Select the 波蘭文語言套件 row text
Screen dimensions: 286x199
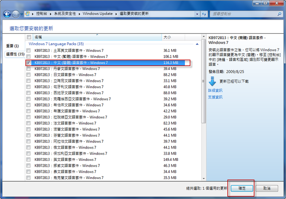(x=67, y=129)
